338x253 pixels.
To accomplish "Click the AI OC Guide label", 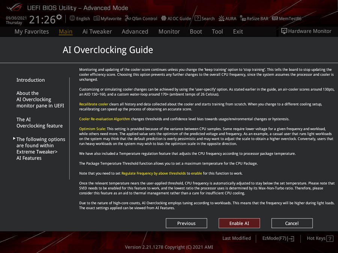I will (x=179, y=18).
